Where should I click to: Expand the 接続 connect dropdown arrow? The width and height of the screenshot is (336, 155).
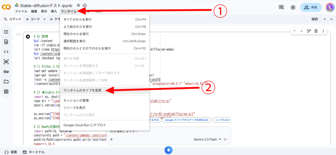(x=325, y=19)
